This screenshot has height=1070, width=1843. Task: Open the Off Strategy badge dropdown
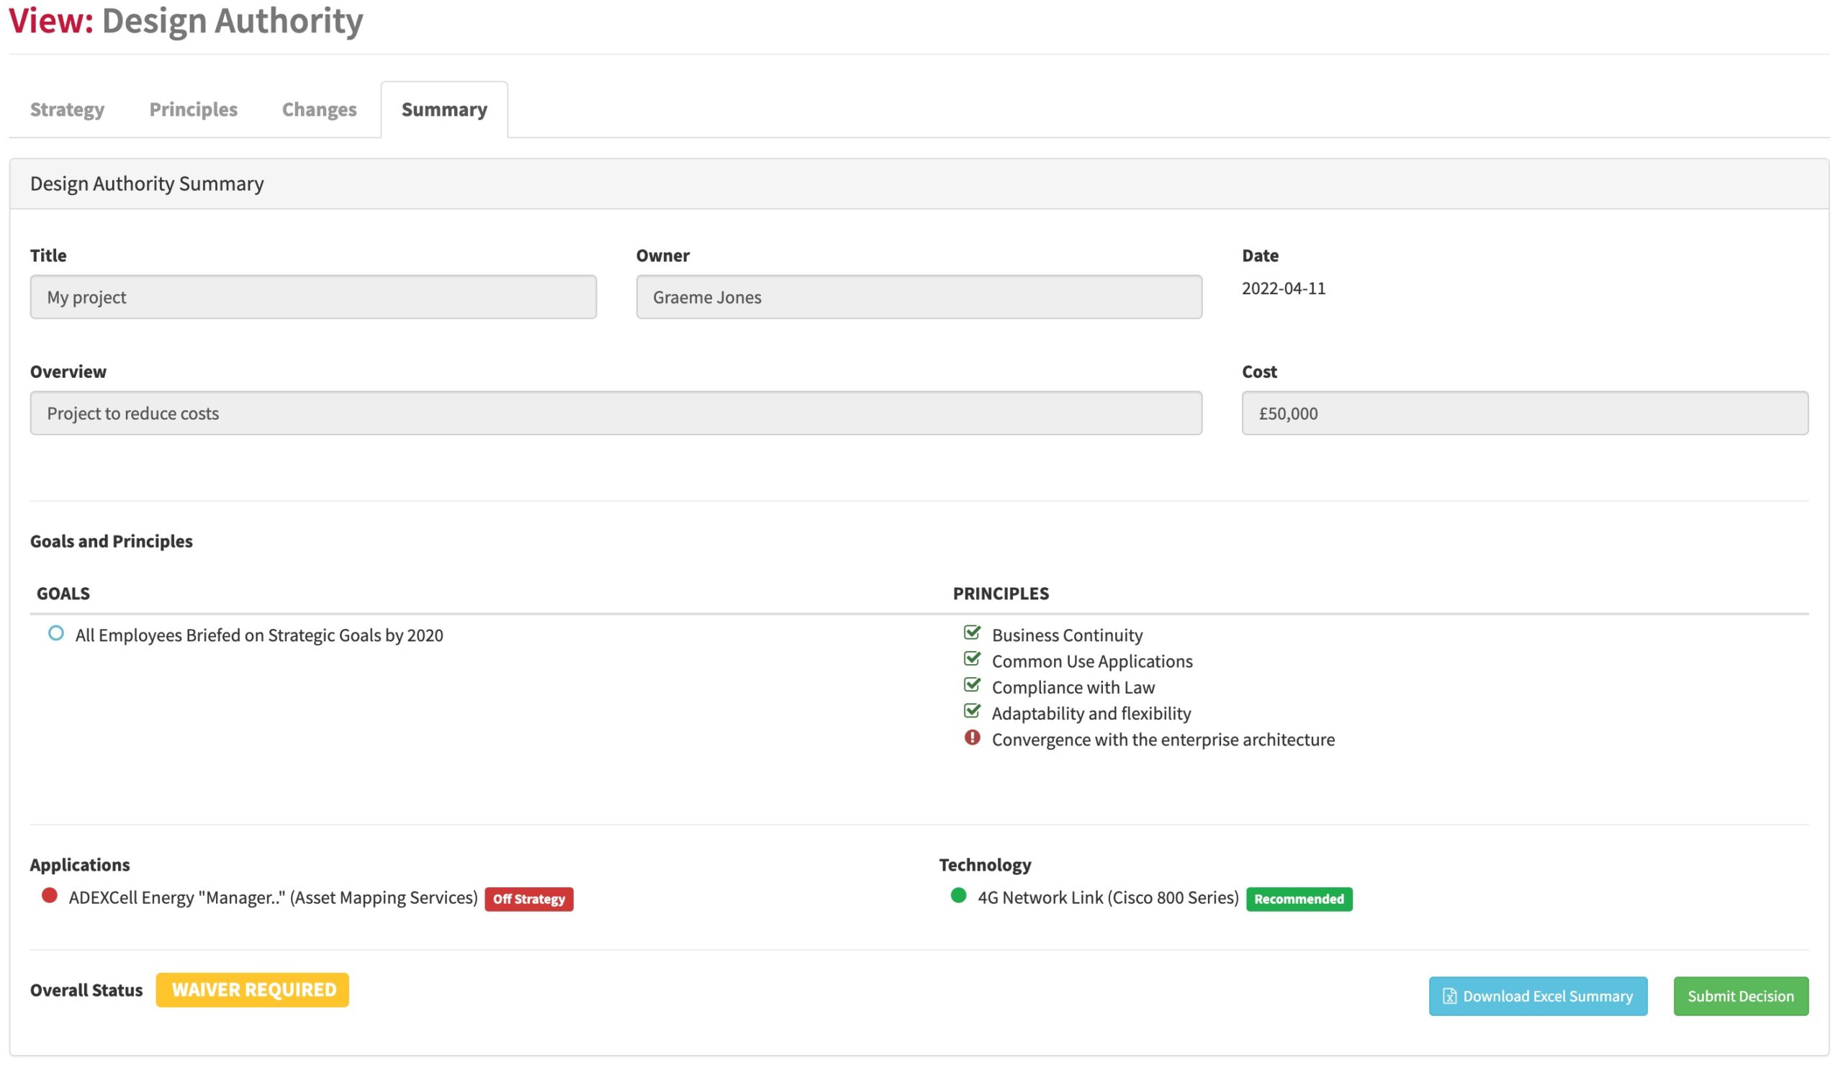point(529,898)
